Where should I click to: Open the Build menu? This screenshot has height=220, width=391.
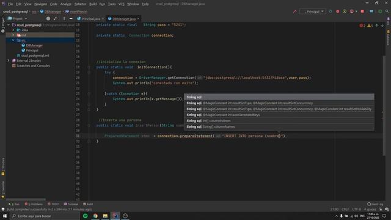(x=93, y=4)
